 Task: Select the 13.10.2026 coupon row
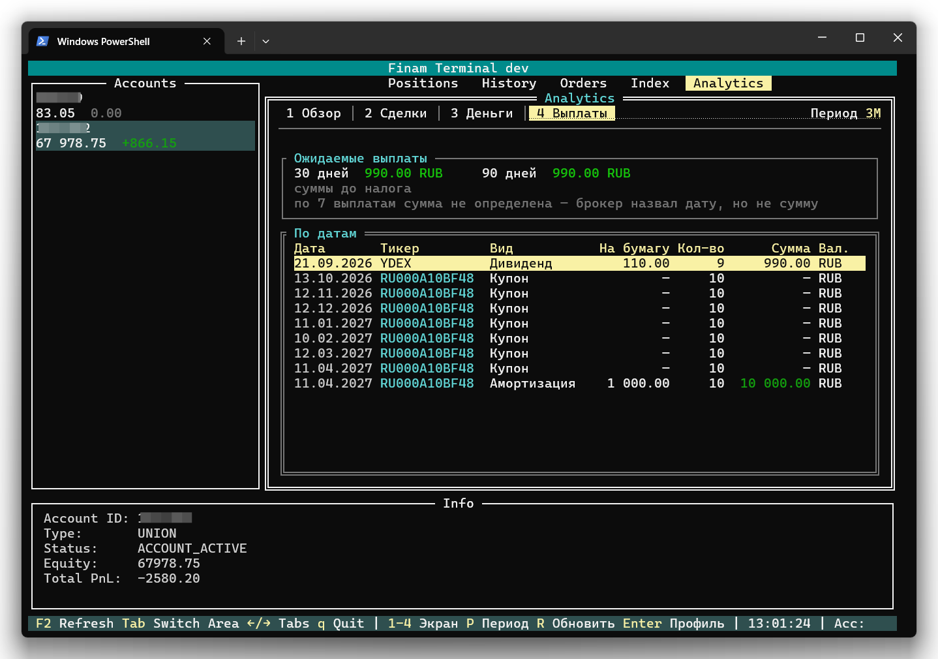pos(579,279)
